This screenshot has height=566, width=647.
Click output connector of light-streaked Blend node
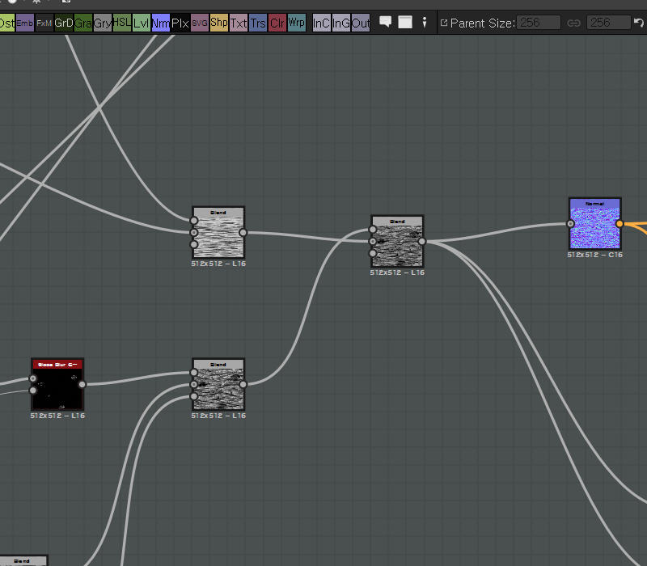pos(243,233)
